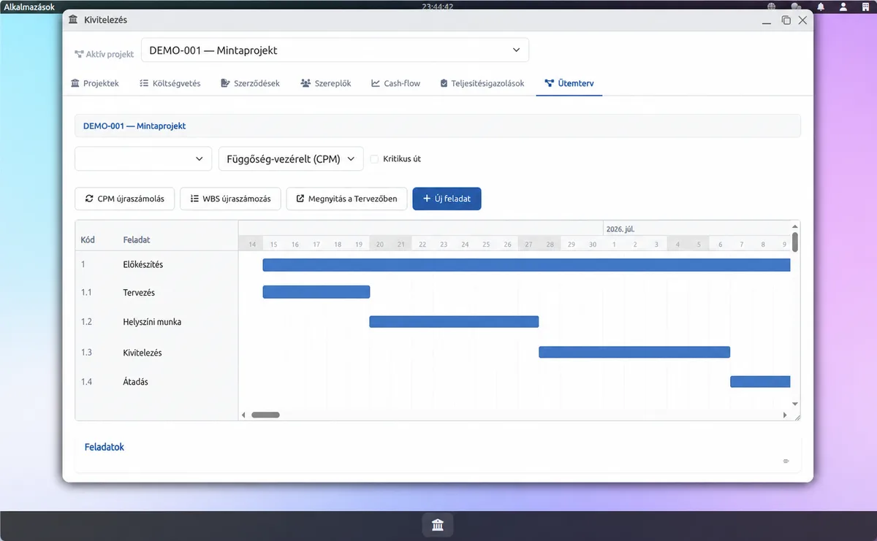
Task: Click Megnyitás a Tervezőben button
Action: 346,199
